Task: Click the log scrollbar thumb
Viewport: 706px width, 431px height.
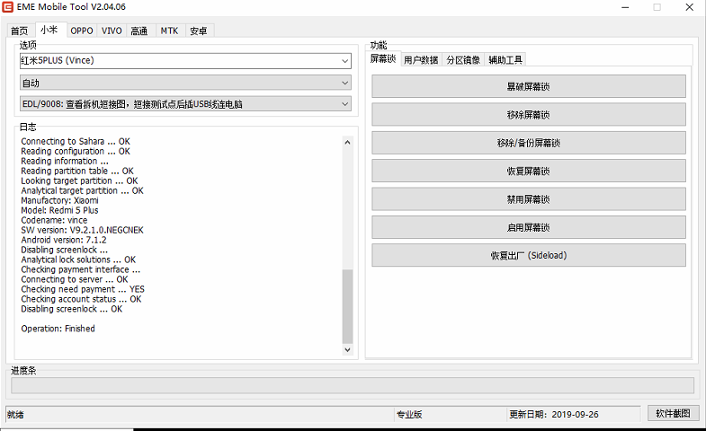Action: pos(347,306)
